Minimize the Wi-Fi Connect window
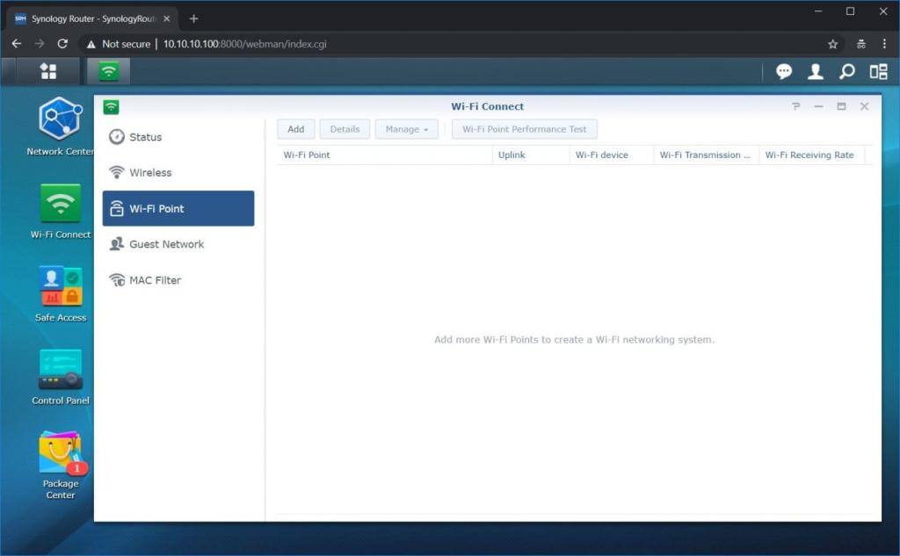This screenshot has width=900, height=556. click(x=818, y=106)
